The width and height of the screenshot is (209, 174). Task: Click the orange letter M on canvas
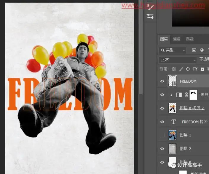[x=123, y=94]
